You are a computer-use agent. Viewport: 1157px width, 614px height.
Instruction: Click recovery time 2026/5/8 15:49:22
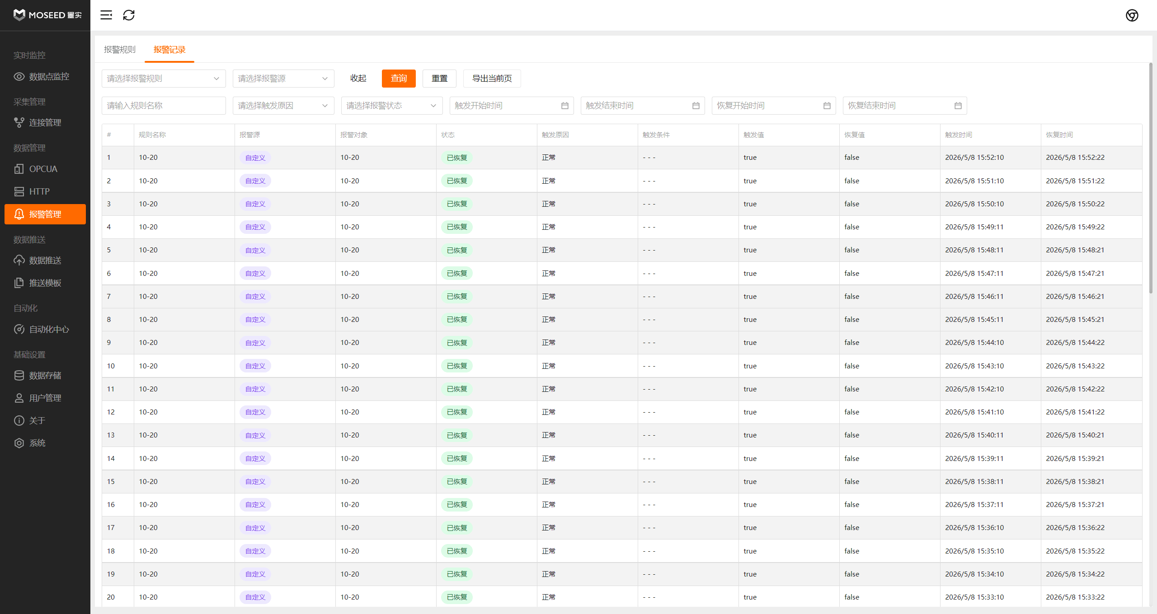click(1075, 227)
